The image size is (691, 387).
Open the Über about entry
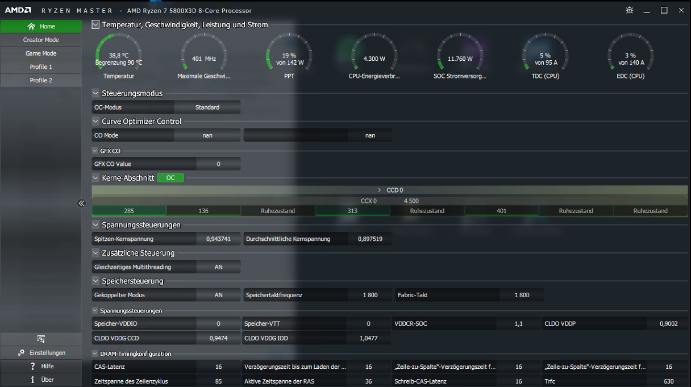(41, 380)
